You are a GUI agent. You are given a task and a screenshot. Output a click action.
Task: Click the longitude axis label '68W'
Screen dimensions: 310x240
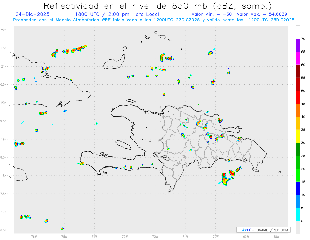tap(276, 236)
